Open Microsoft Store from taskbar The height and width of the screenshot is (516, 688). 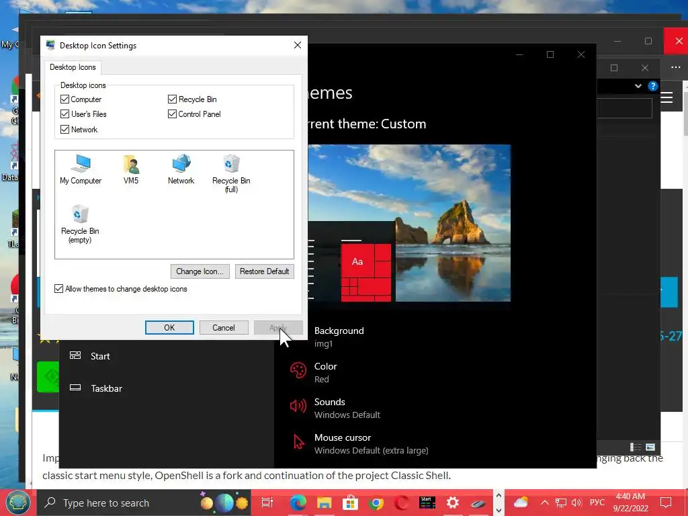tap(349, 503)
